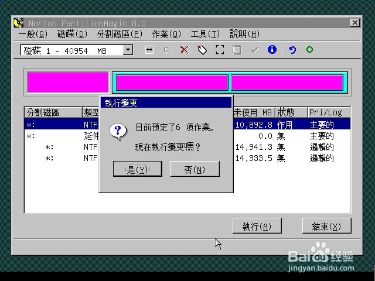Screen dimensions: 375x281
Task: Open the 磁碟(D) menu
Action: click(72, 34)
